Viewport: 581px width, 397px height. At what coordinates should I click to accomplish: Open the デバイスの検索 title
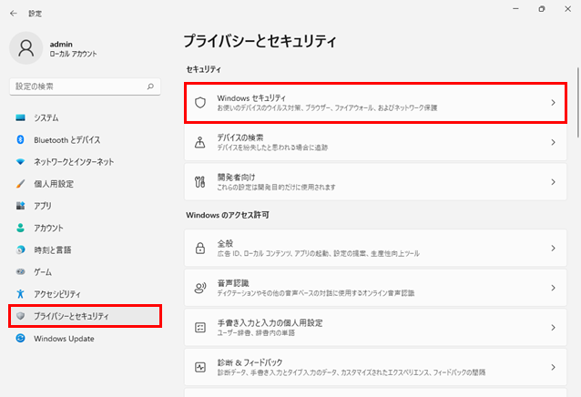[240, 137]
